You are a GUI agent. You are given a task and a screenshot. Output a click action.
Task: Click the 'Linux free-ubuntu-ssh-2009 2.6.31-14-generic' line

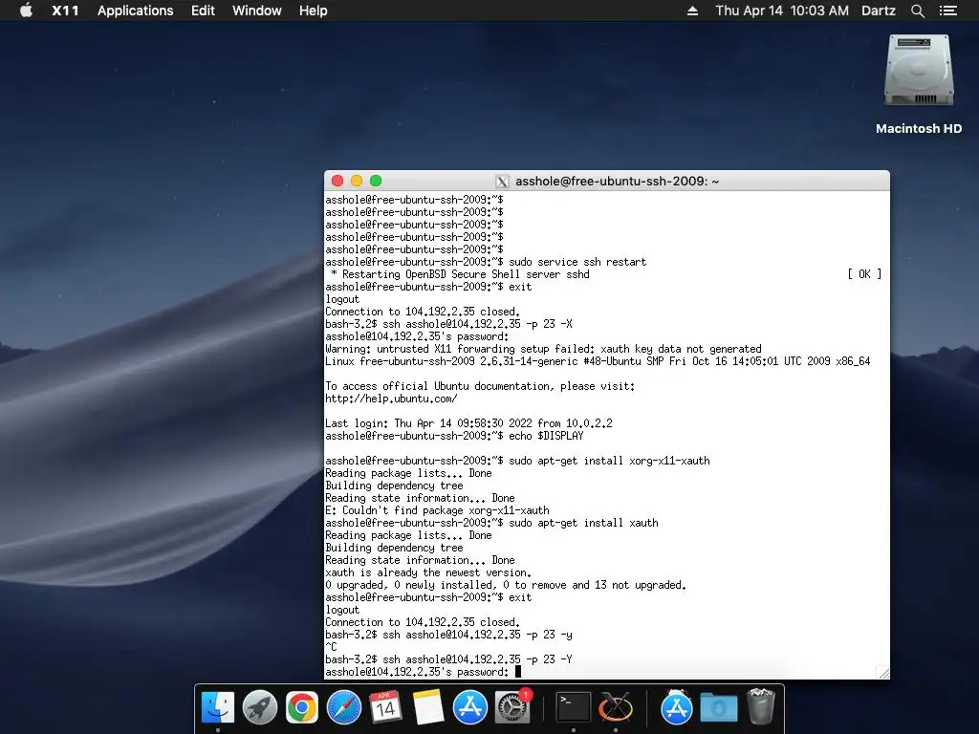[598, 361]
